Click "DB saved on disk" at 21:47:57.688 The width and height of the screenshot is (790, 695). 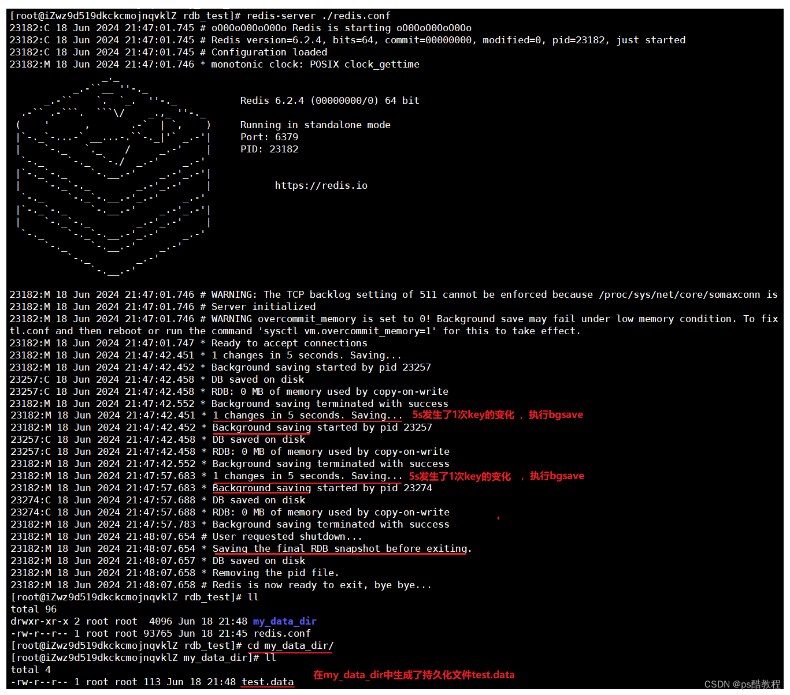click(x=259, y=500)
